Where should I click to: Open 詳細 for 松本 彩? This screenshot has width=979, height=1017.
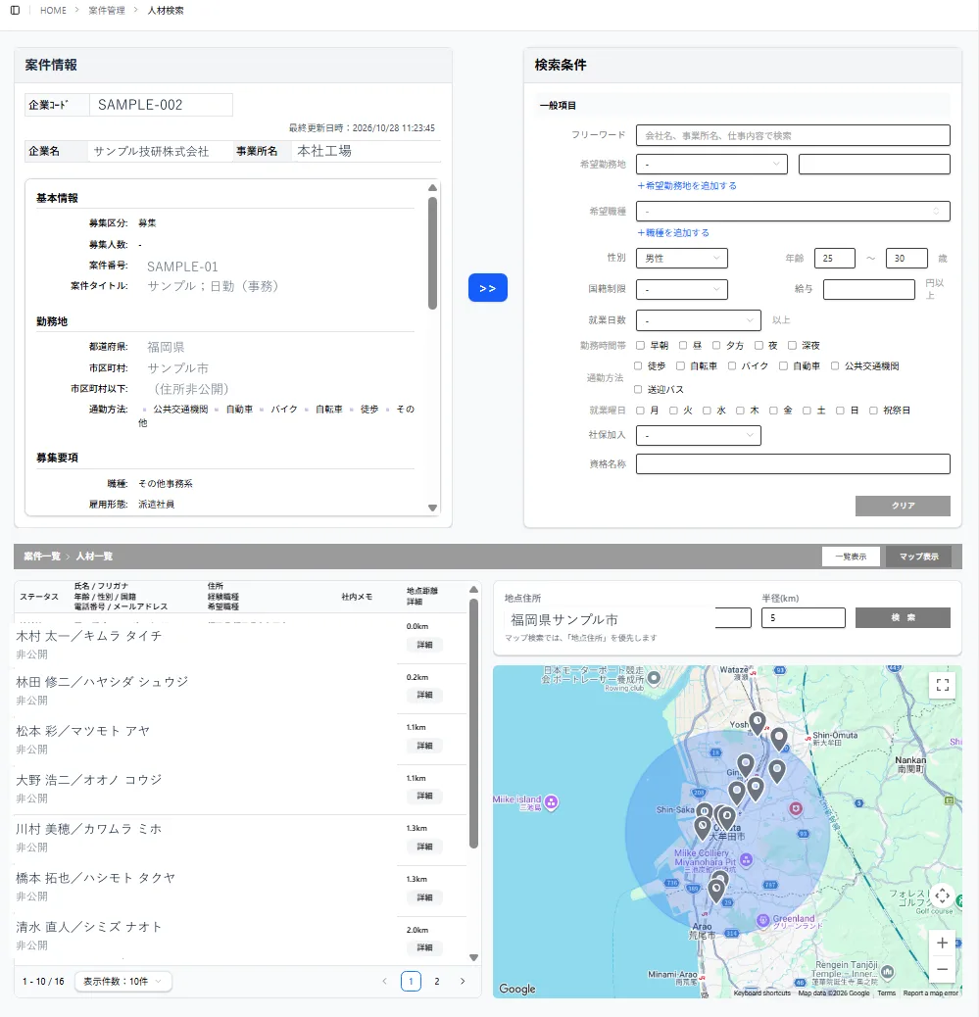pos(424,746)
